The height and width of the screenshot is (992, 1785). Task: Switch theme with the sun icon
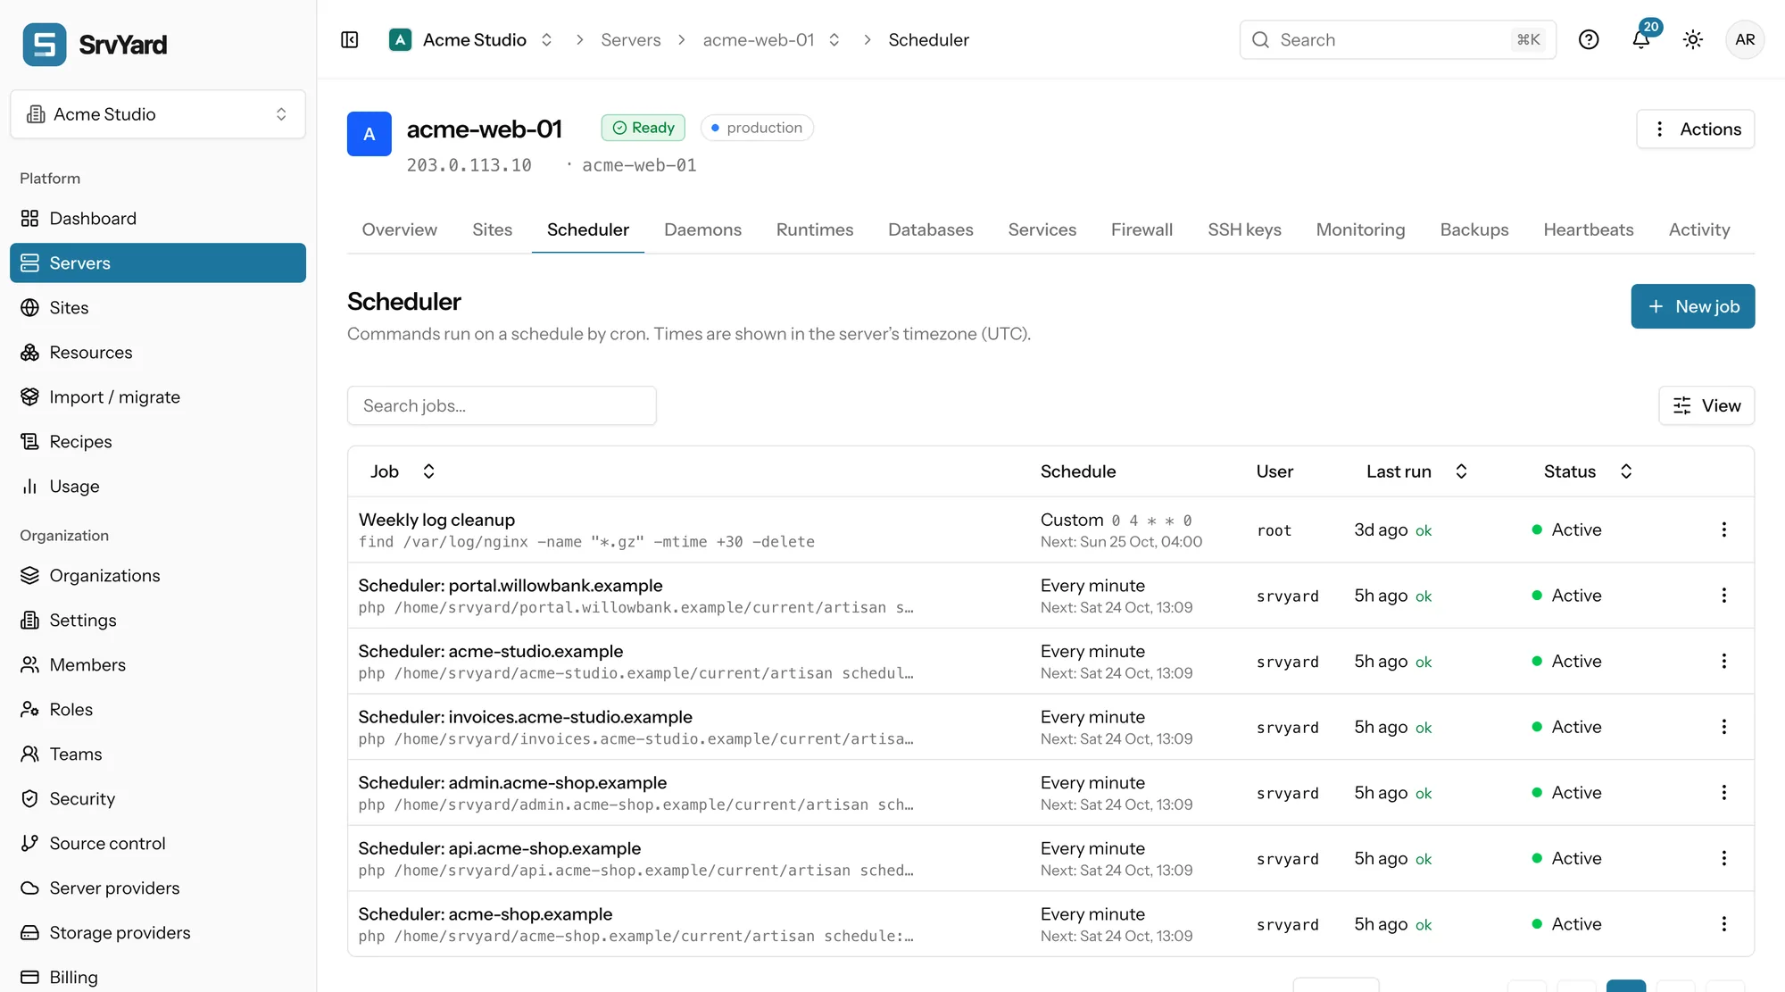click(x=1693, y=40)
